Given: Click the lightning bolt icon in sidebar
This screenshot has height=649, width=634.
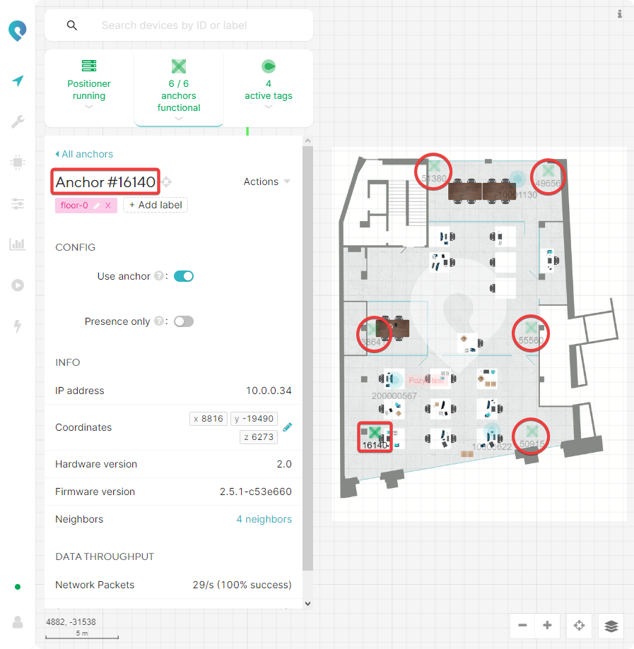Looking at the screenshot, I should [18, 326].
